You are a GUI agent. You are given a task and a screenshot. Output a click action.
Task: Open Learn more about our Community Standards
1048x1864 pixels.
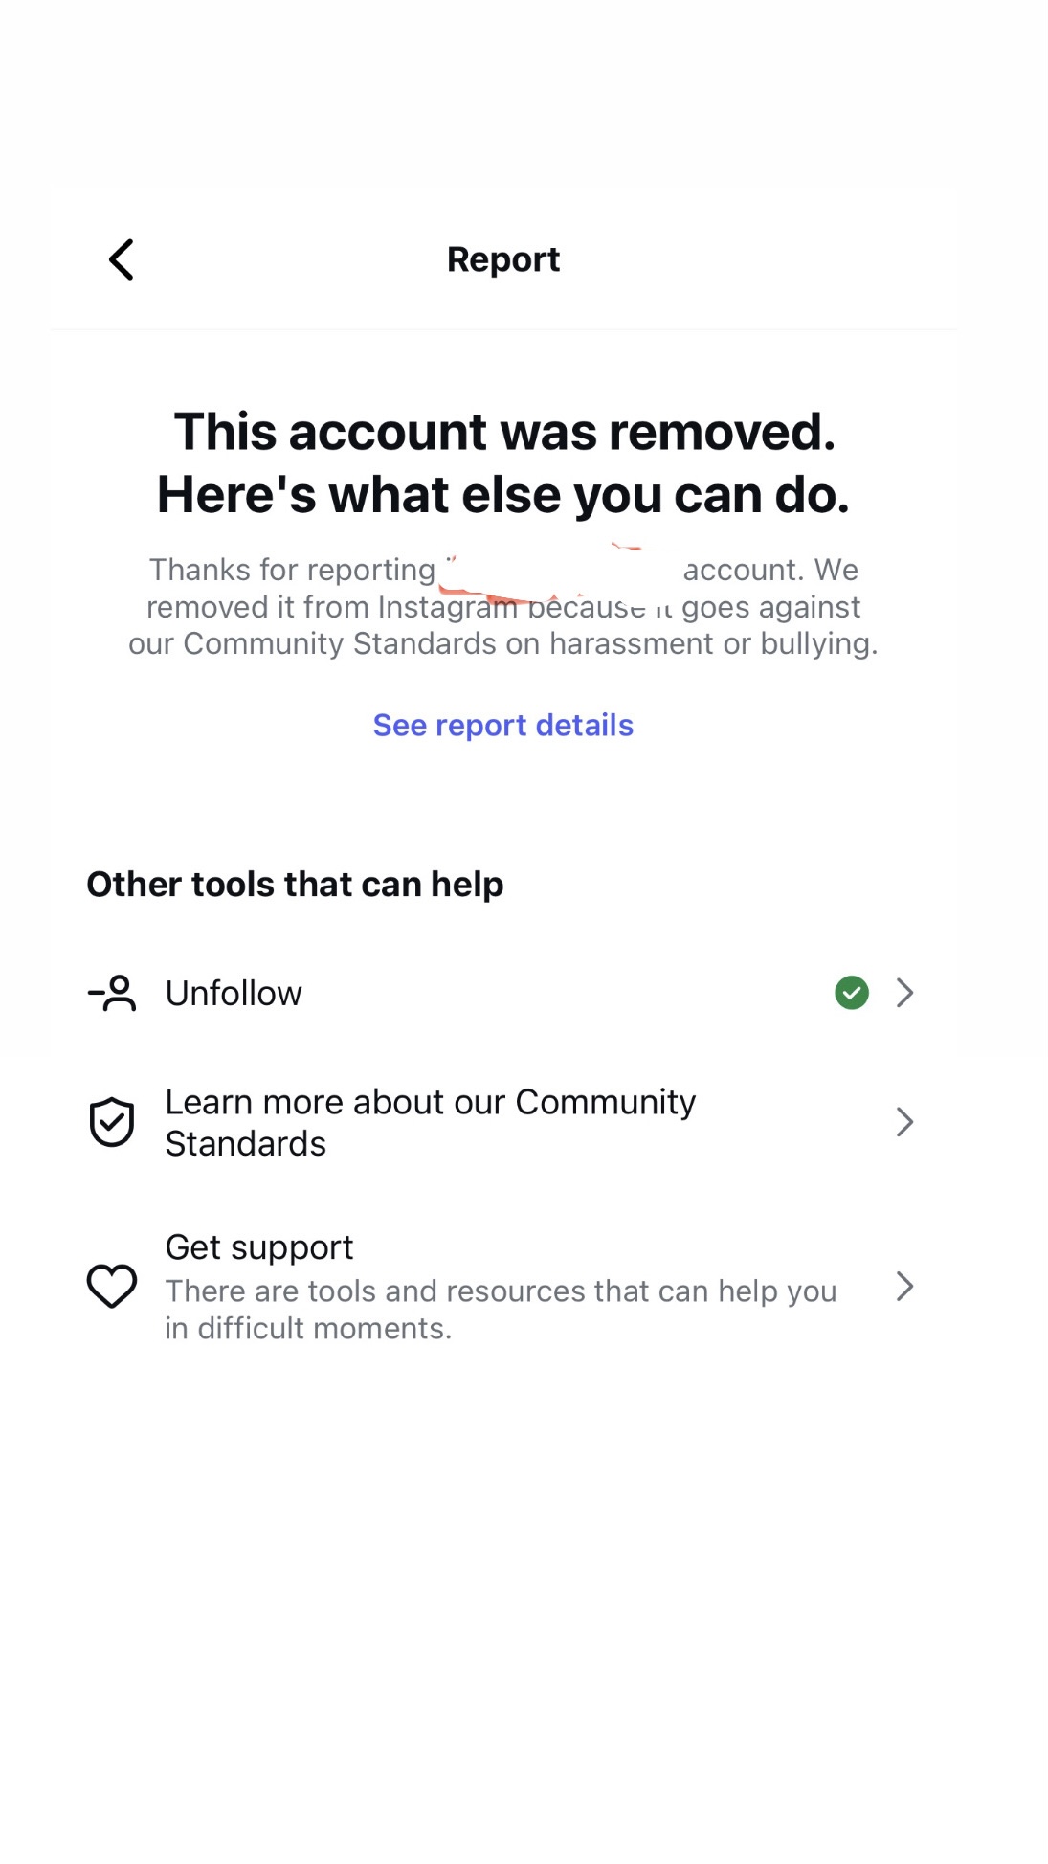pos(430,1122)
